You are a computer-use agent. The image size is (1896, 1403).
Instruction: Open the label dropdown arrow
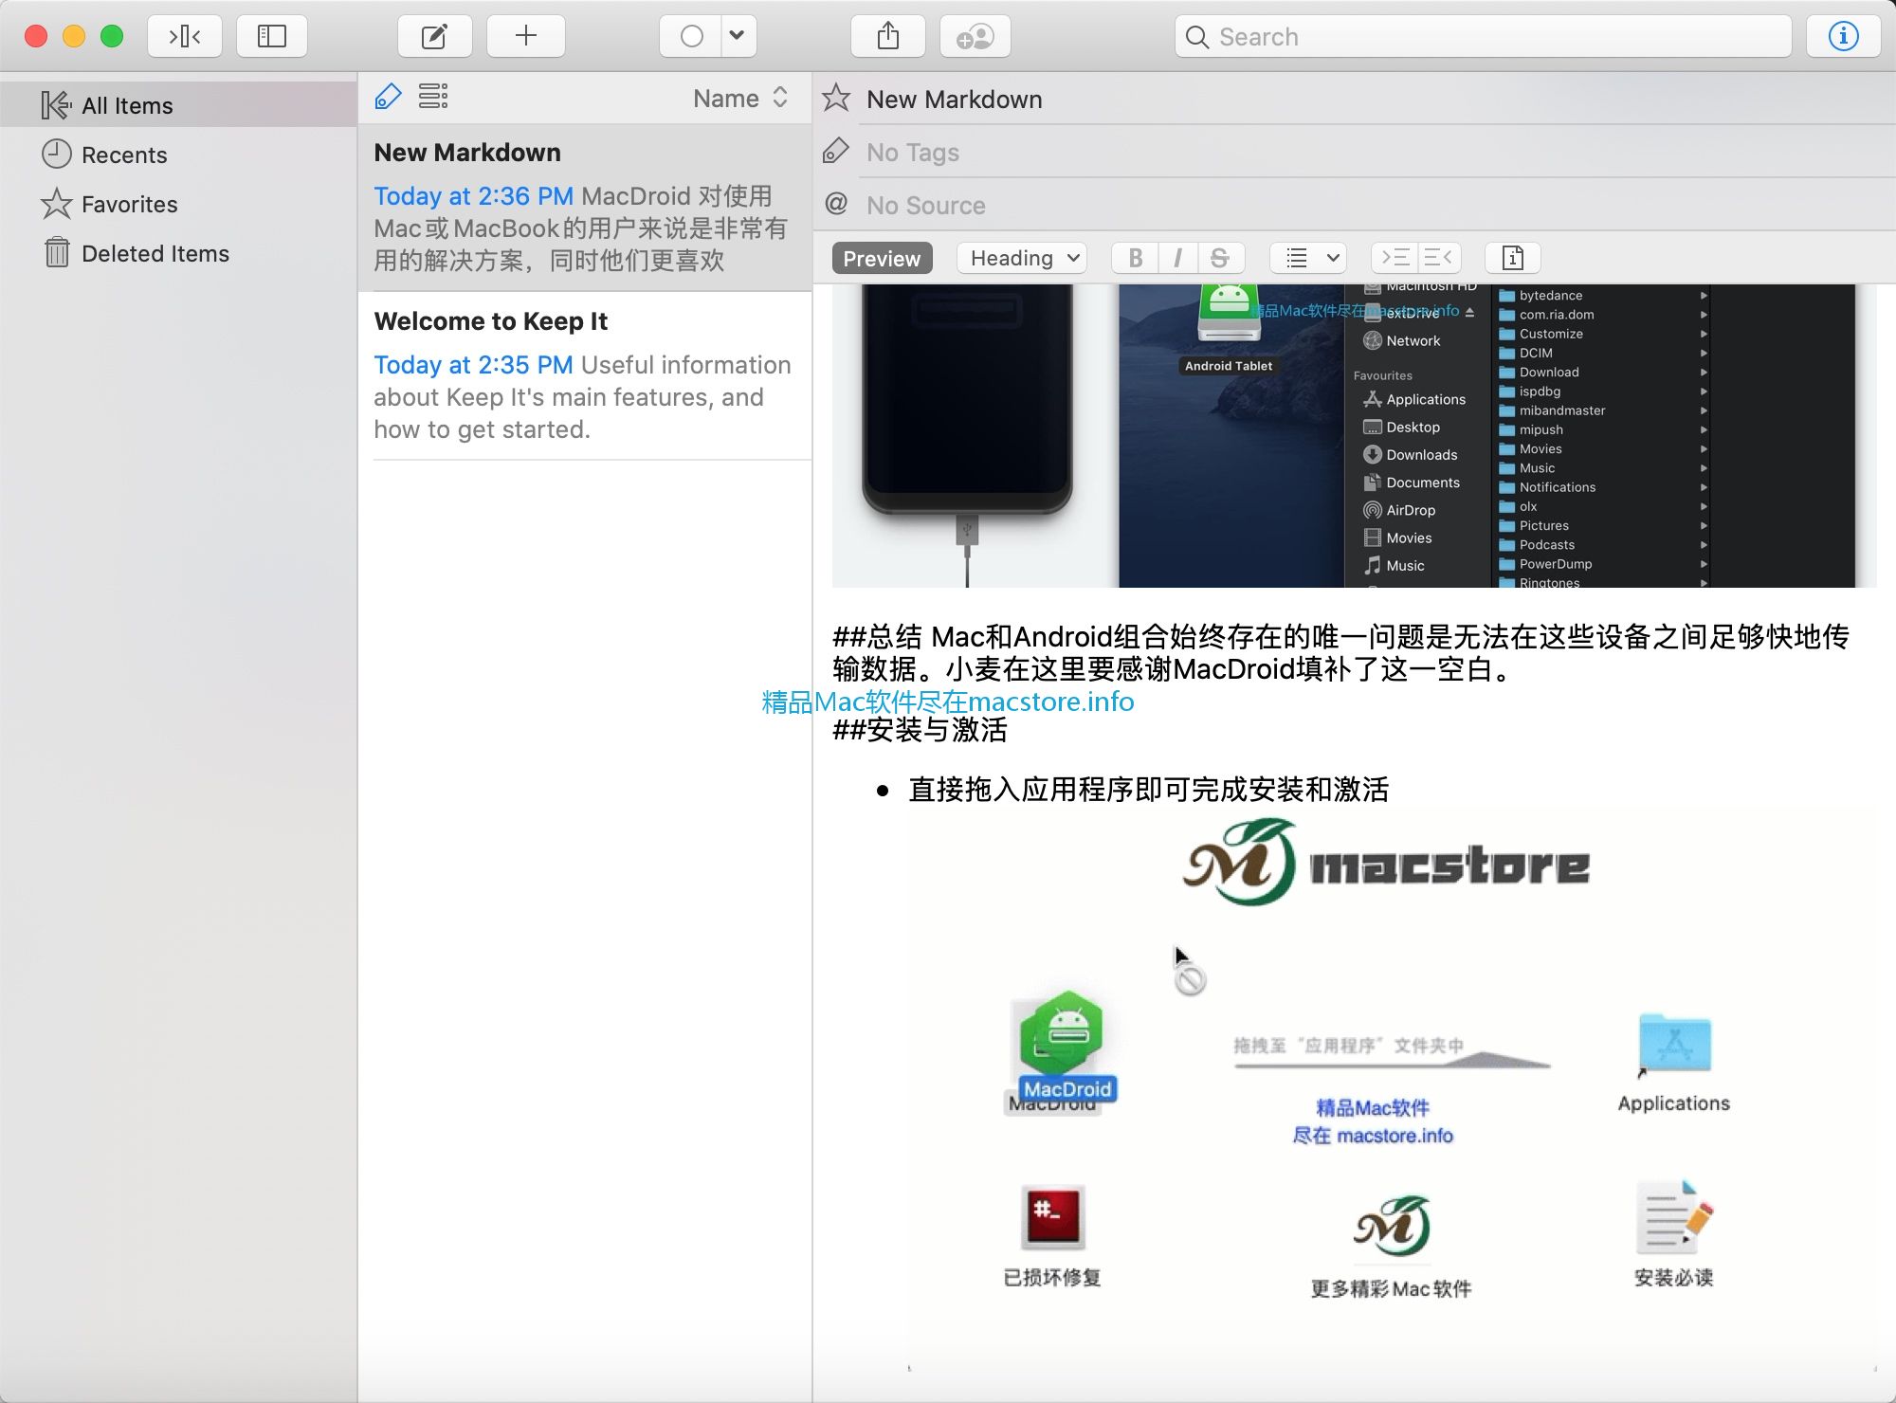[x=738, y=36]
